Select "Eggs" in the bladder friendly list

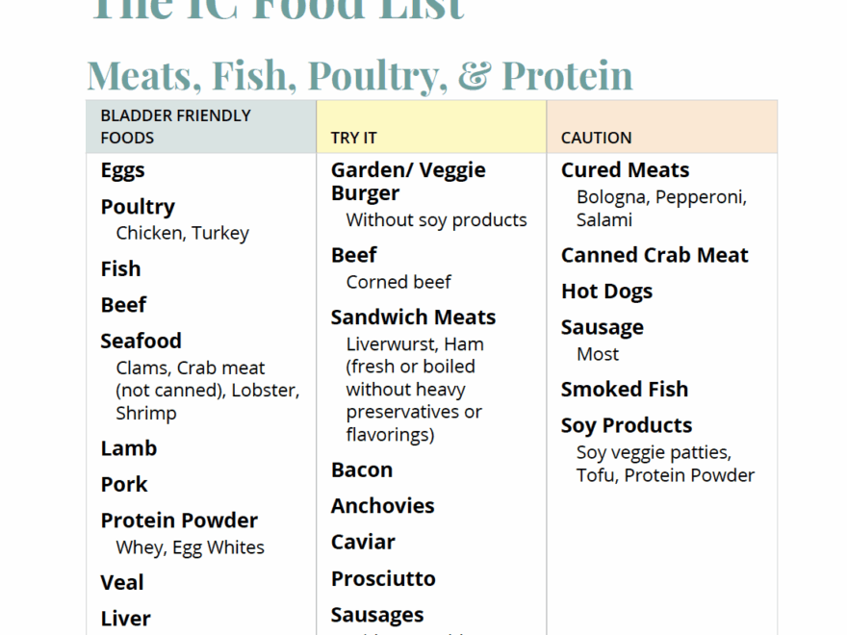pyautogui.click(x=122, y=170)
